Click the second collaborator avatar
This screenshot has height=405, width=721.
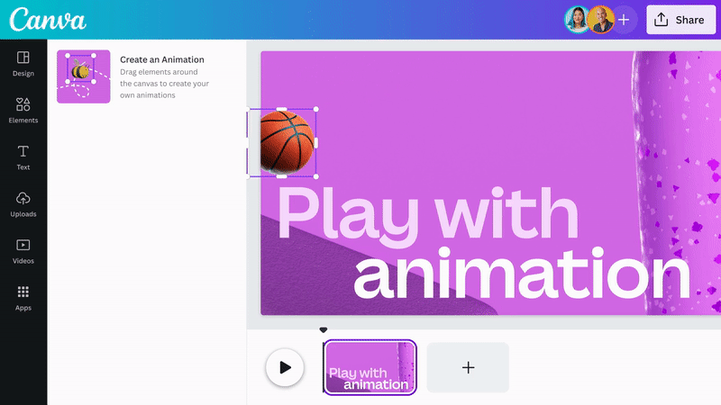coord(600,20)
